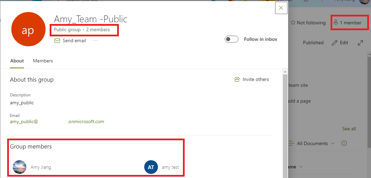The image size is (371, 178).
Task: Expand the Name column dropdown chevron
Action: (301, 167)
